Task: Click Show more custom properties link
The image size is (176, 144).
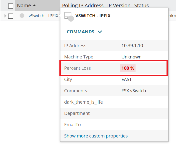Action: coord(96,136)
